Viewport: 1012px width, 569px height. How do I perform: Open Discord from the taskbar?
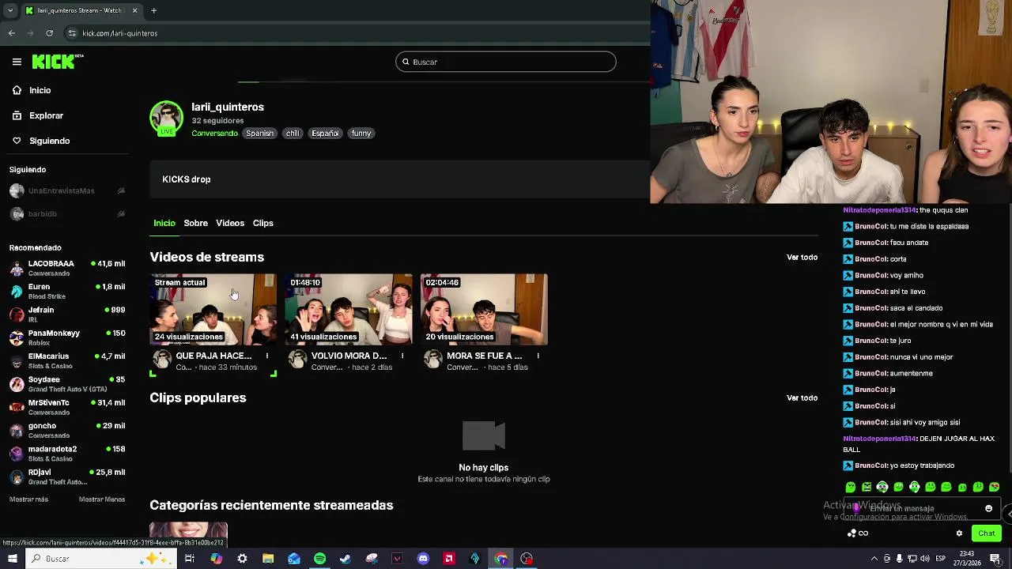tap(423, 559)
